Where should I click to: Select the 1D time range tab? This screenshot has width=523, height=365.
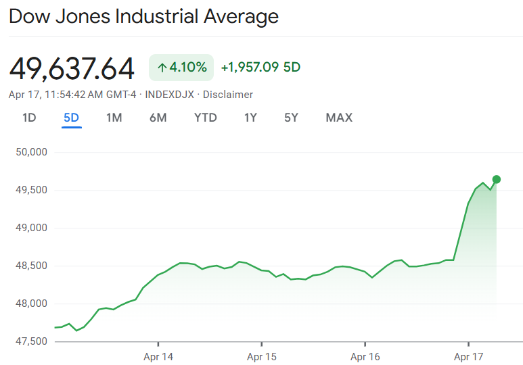tap(29, 118)
